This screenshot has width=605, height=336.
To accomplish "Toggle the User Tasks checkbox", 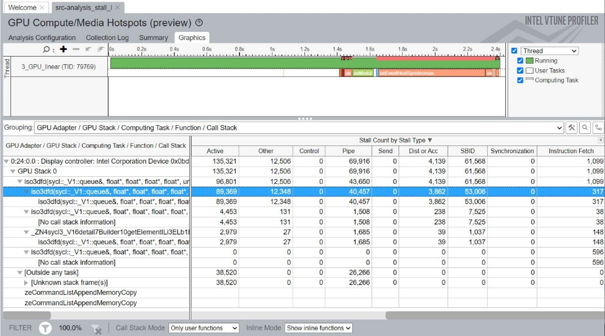I will (520, 70).
